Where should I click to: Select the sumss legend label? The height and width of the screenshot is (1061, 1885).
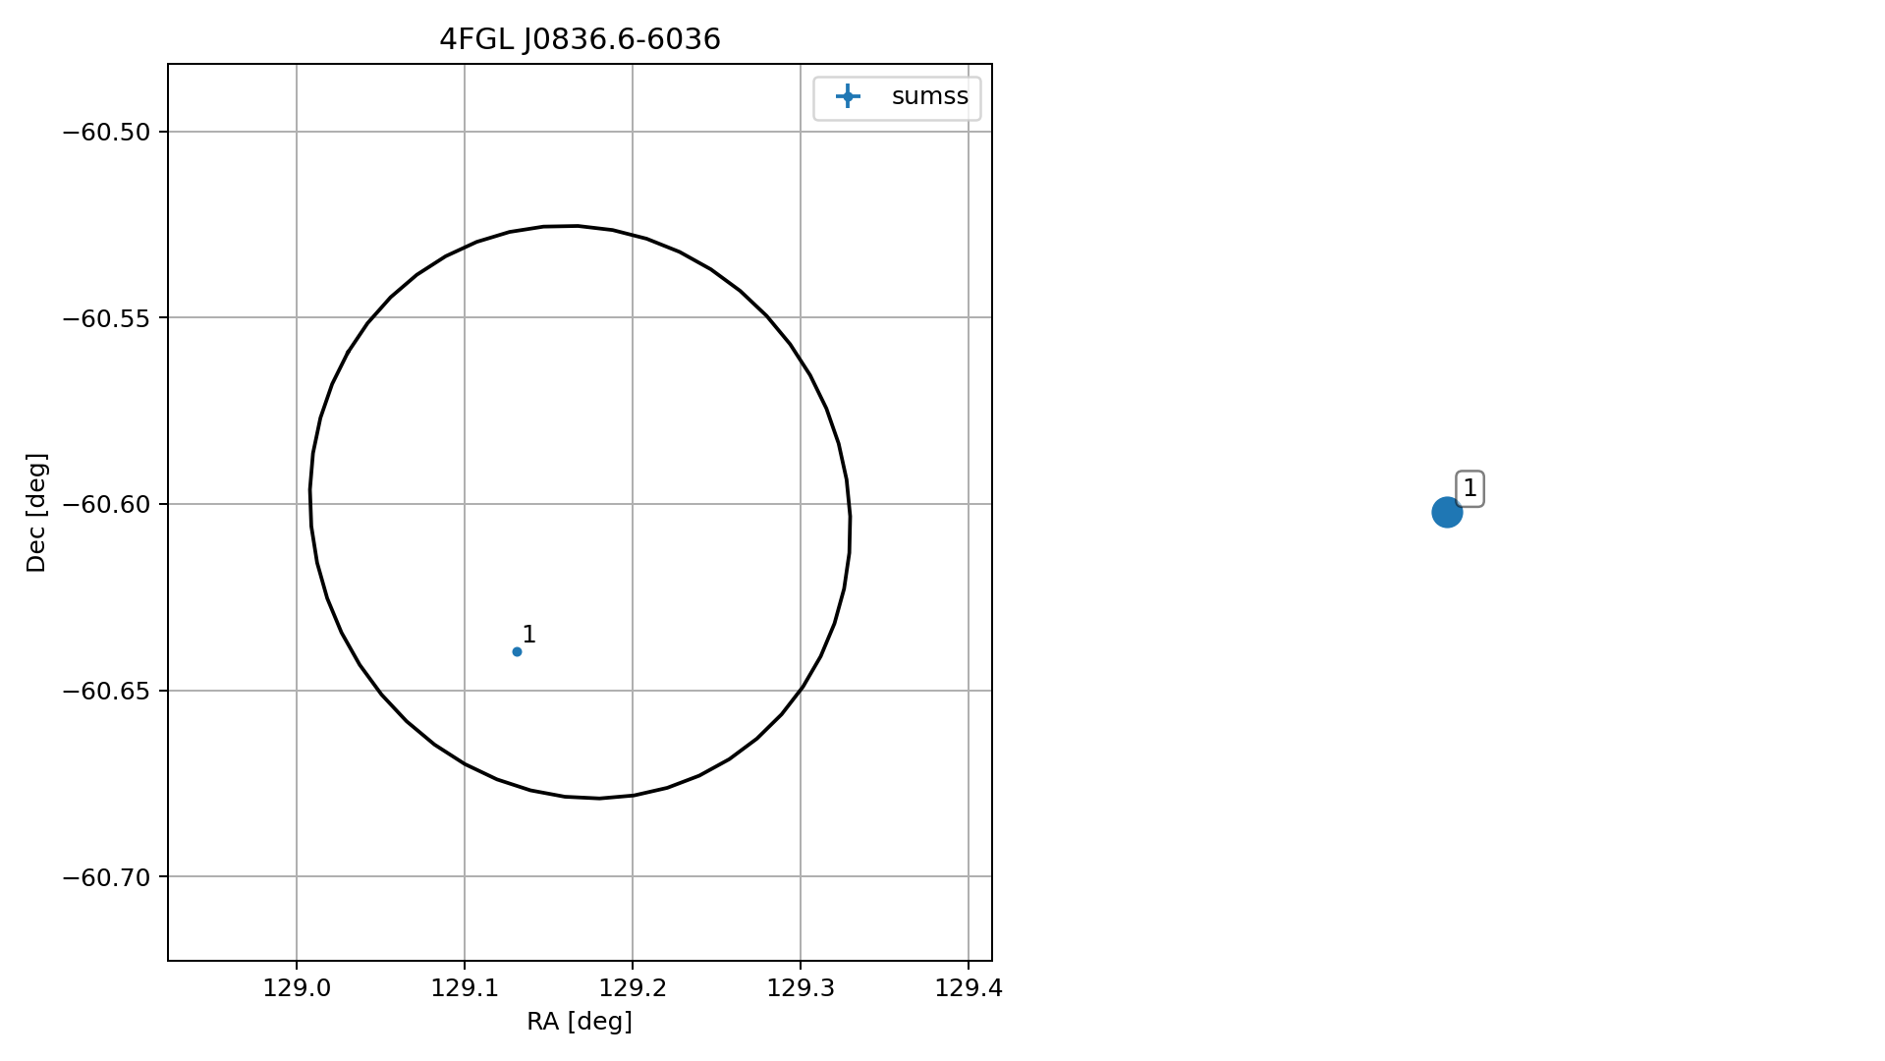pyautogui.click(x=929, y=96)
